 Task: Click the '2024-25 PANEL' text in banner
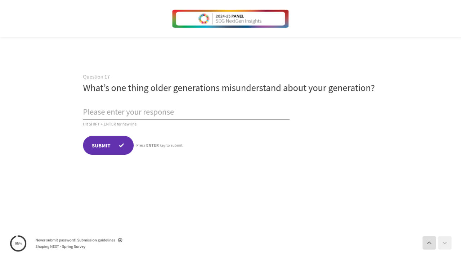pos(229,16)
